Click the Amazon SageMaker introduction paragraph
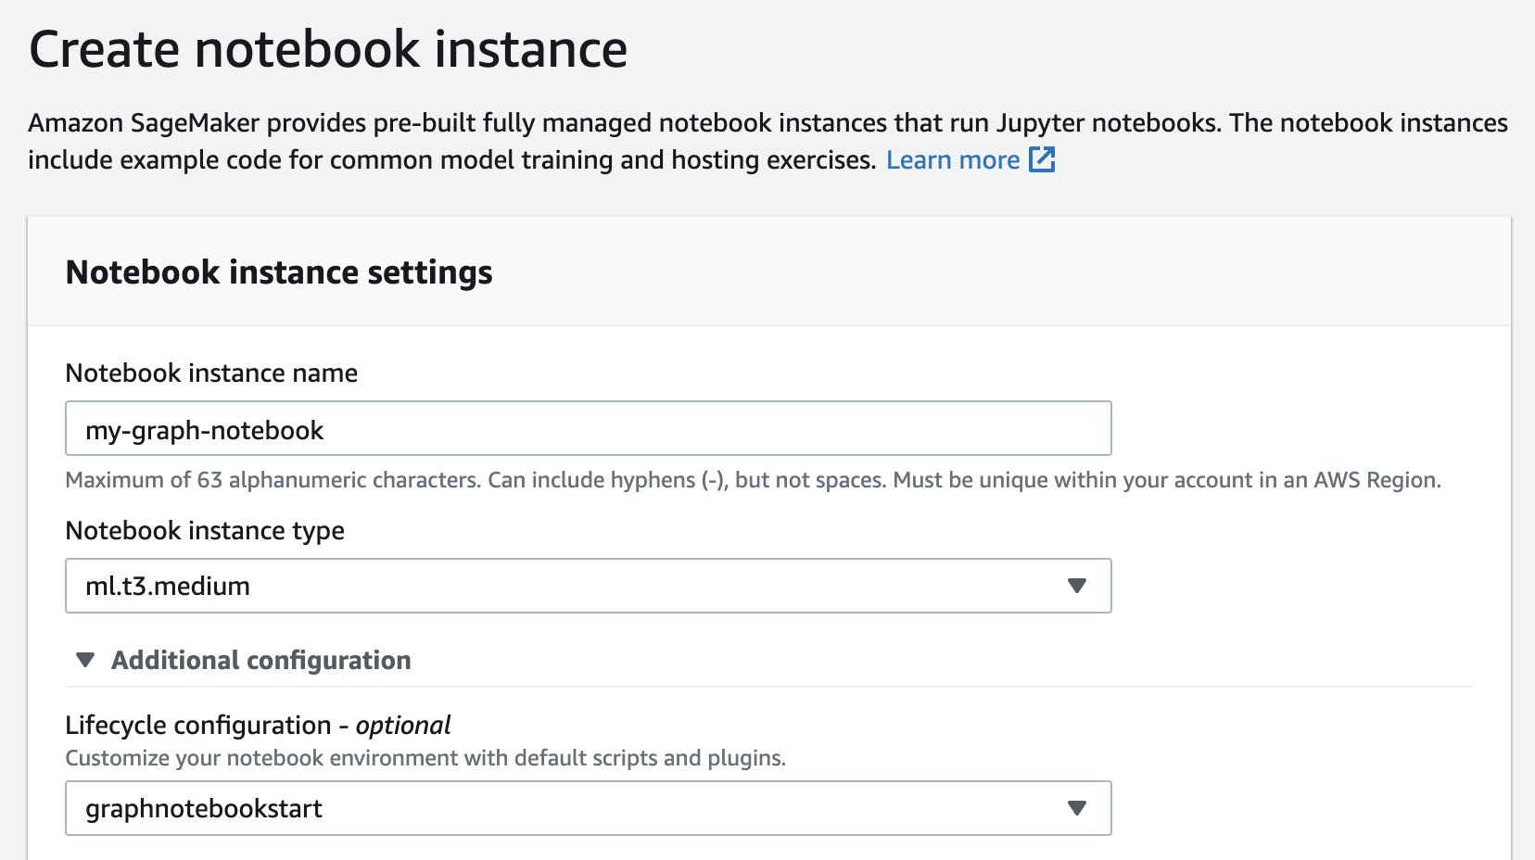Viewport: 1535px width, 860px height. pyautogui.click(x=767, y=141)
